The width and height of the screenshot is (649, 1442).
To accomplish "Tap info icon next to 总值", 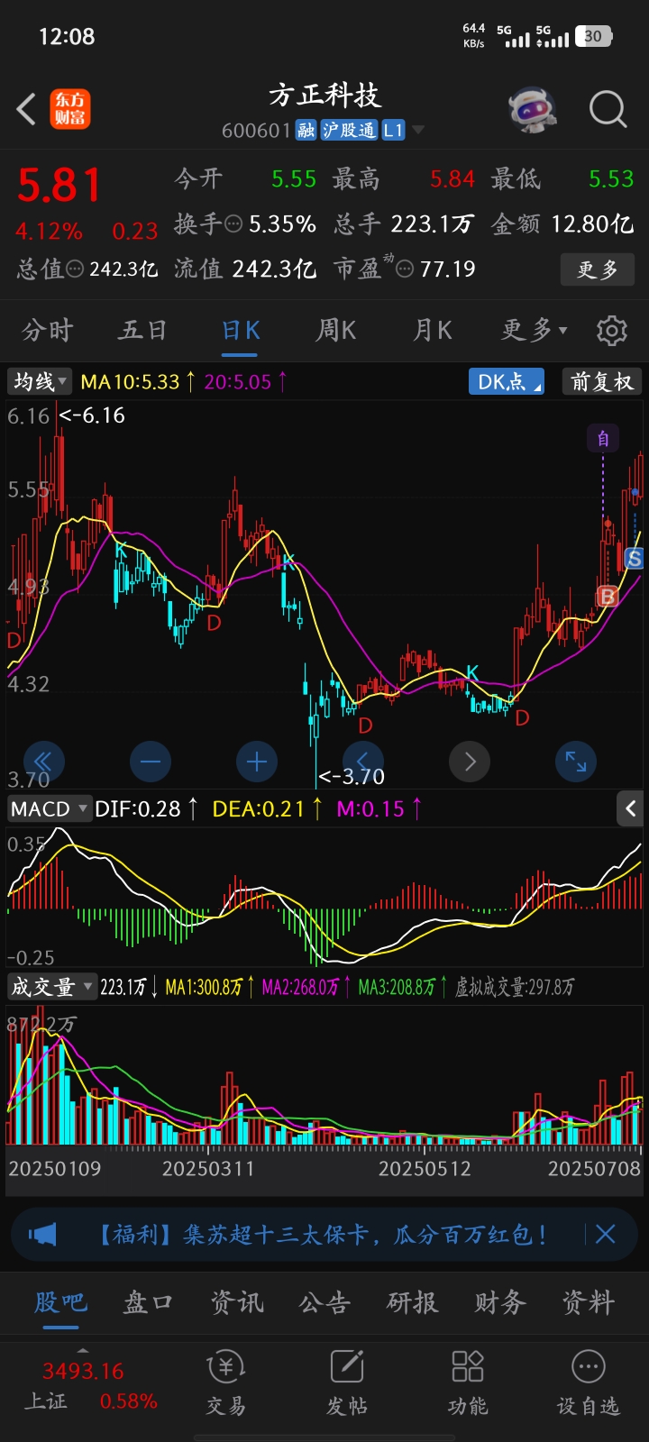I will pos(76,269).
